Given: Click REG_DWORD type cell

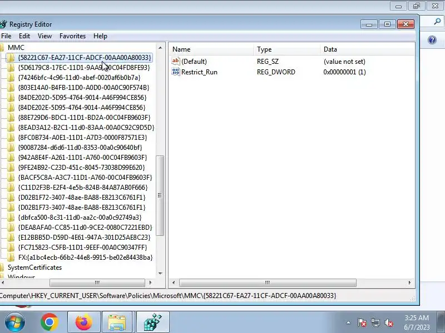Looking at the screenshot, I should pos(276,72).
